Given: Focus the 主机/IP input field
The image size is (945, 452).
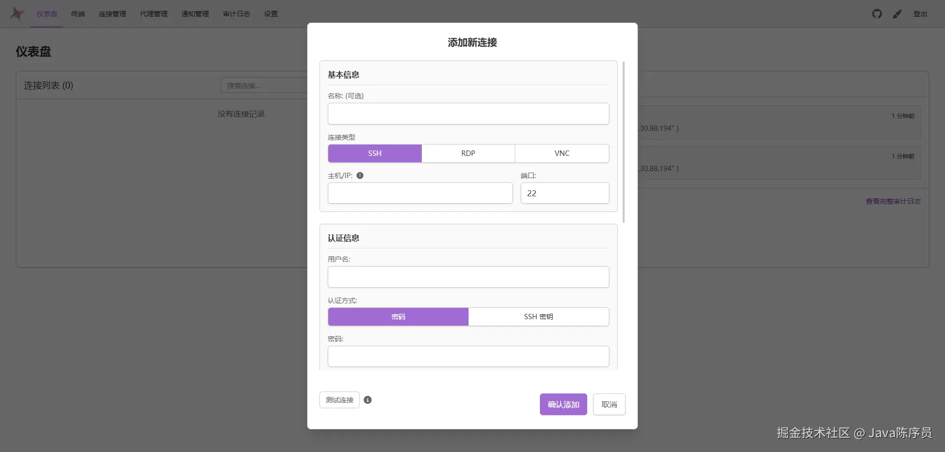Looking at the screenshot, I should 420,193.
